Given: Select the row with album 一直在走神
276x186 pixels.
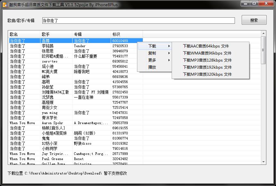Looking at the screenshot, I should tap(76, 97).
